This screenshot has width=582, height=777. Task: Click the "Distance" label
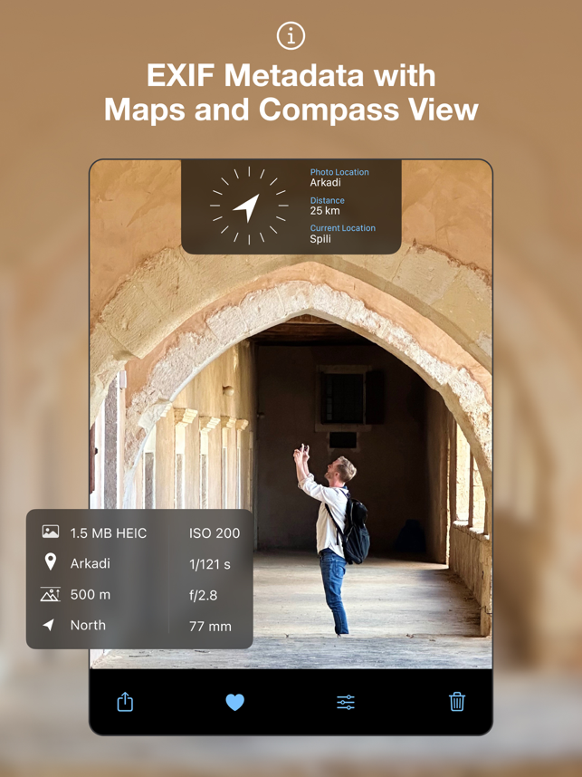[328, 200]
